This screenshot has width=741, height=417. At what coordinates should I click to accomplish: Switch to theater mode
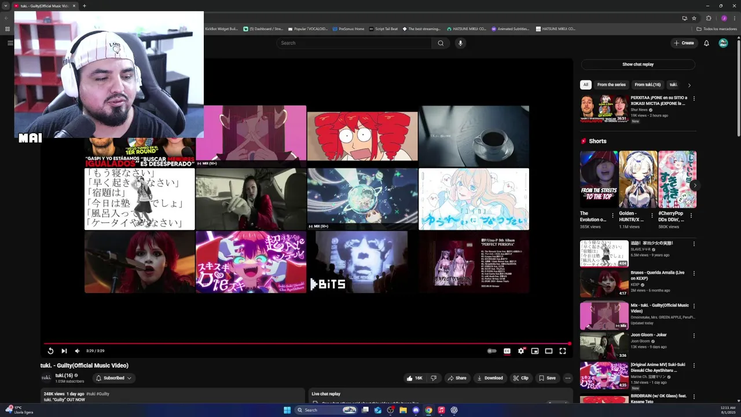(549, 351)
